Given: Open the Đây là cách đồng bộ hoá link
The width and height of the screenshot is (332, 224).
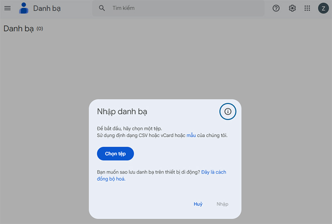Looking at the screenshot, I should tap(161, 175).
